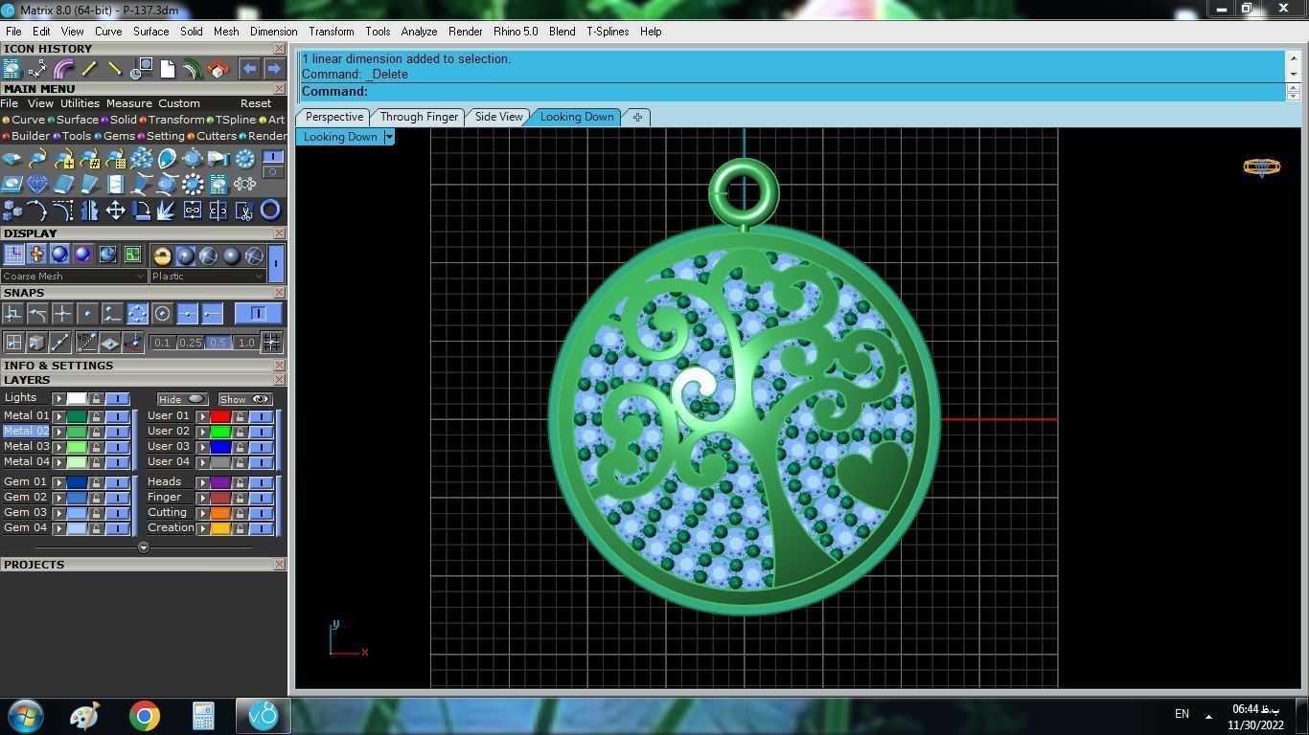Click the Hide layers button
The height and width of the screenshot is (735, 1309).
tap(182, 399)
